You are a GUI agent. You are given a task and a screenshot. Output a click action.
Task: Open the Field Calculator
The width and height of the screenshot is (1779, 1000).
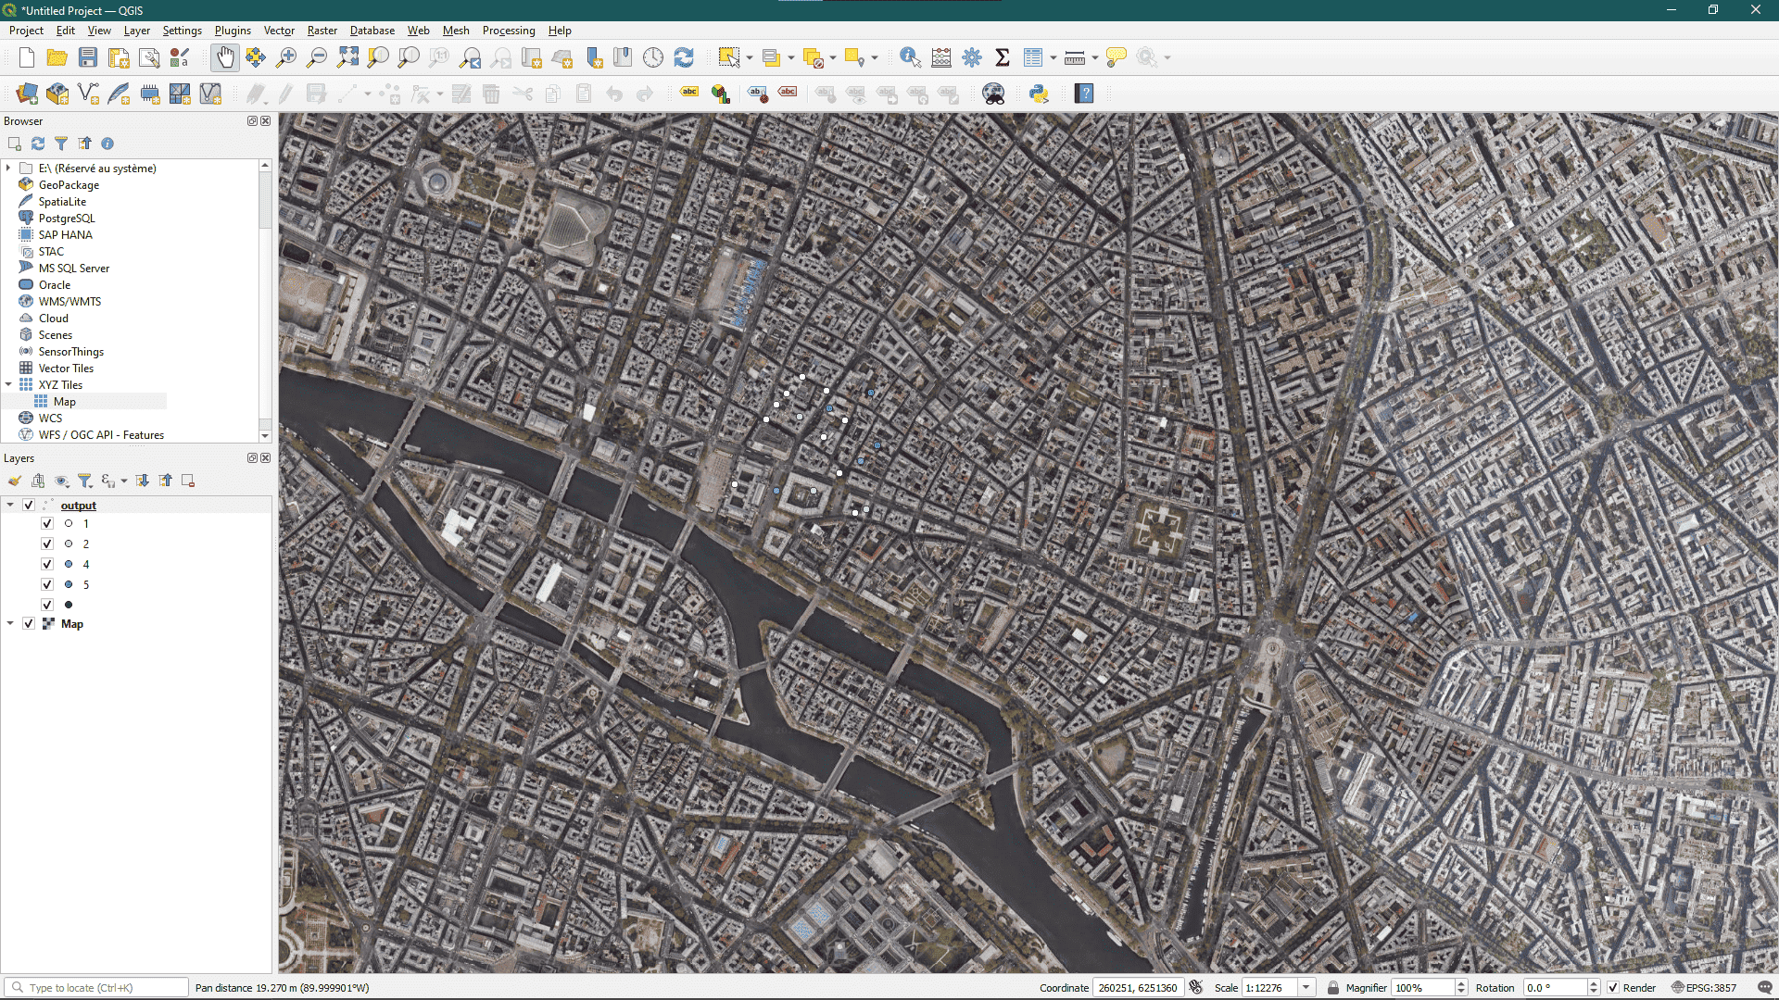[x=940, y=56]
